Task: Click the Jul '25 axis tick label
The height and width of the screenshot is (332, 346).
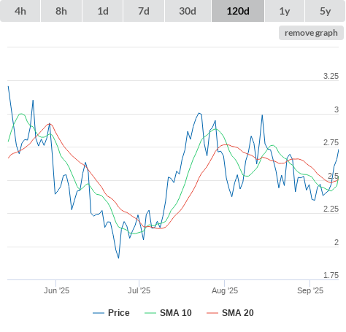Action: coord(139,290)
